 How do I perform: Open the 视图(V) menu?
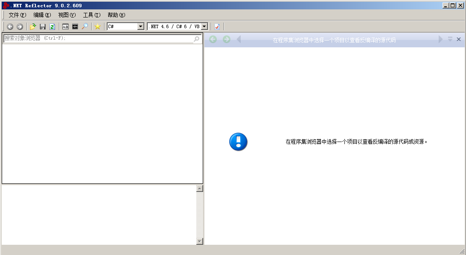click(x=67, y=15)
